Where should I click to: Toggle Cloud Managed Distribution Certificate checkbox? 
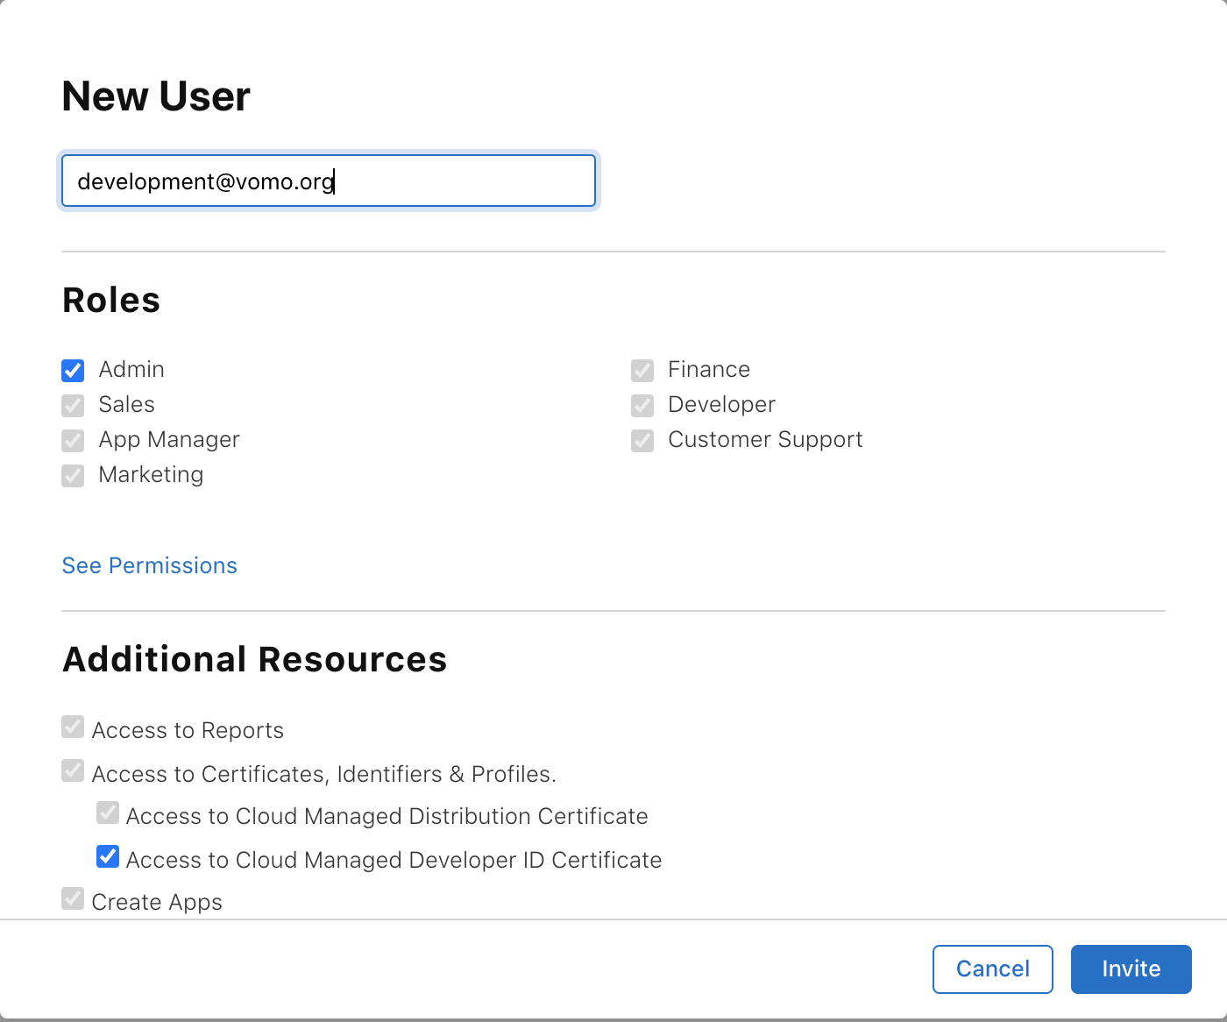[x=108, y=813]
